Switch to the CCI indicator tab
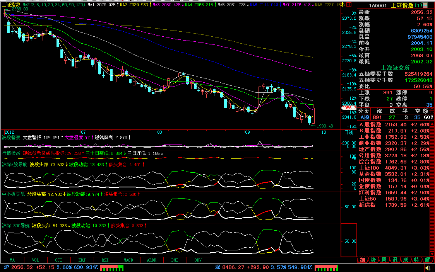The width and height of the screenshot is (435, 272). click(59, 260)
